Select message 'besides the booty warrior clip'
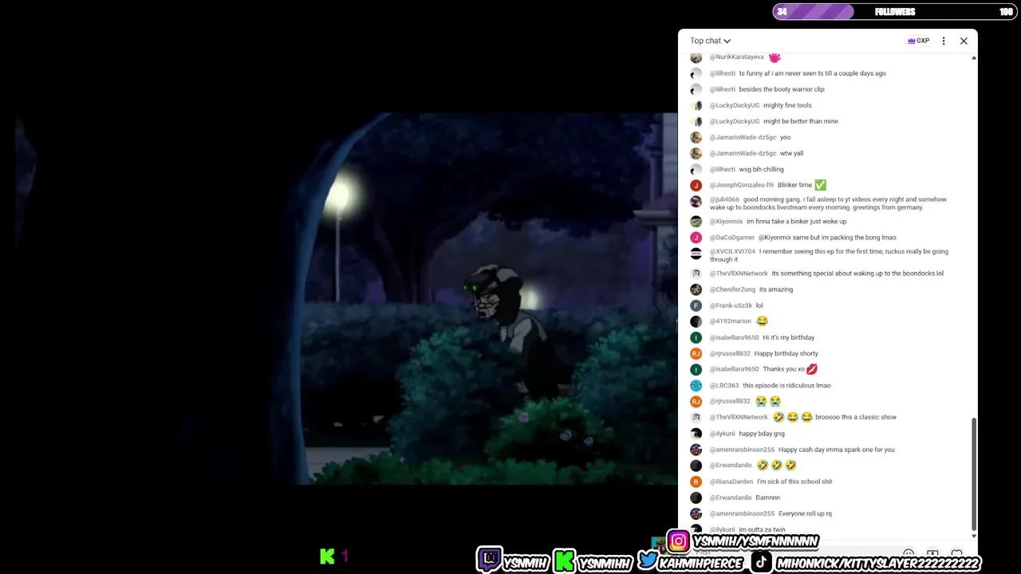 [x=782, y=89]
